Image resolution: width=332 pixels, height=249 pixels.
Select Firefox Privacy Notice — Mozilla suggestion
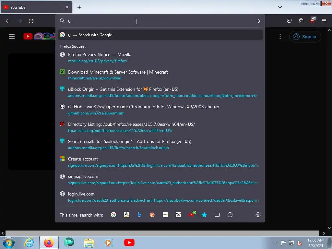[x=160, y=58]
